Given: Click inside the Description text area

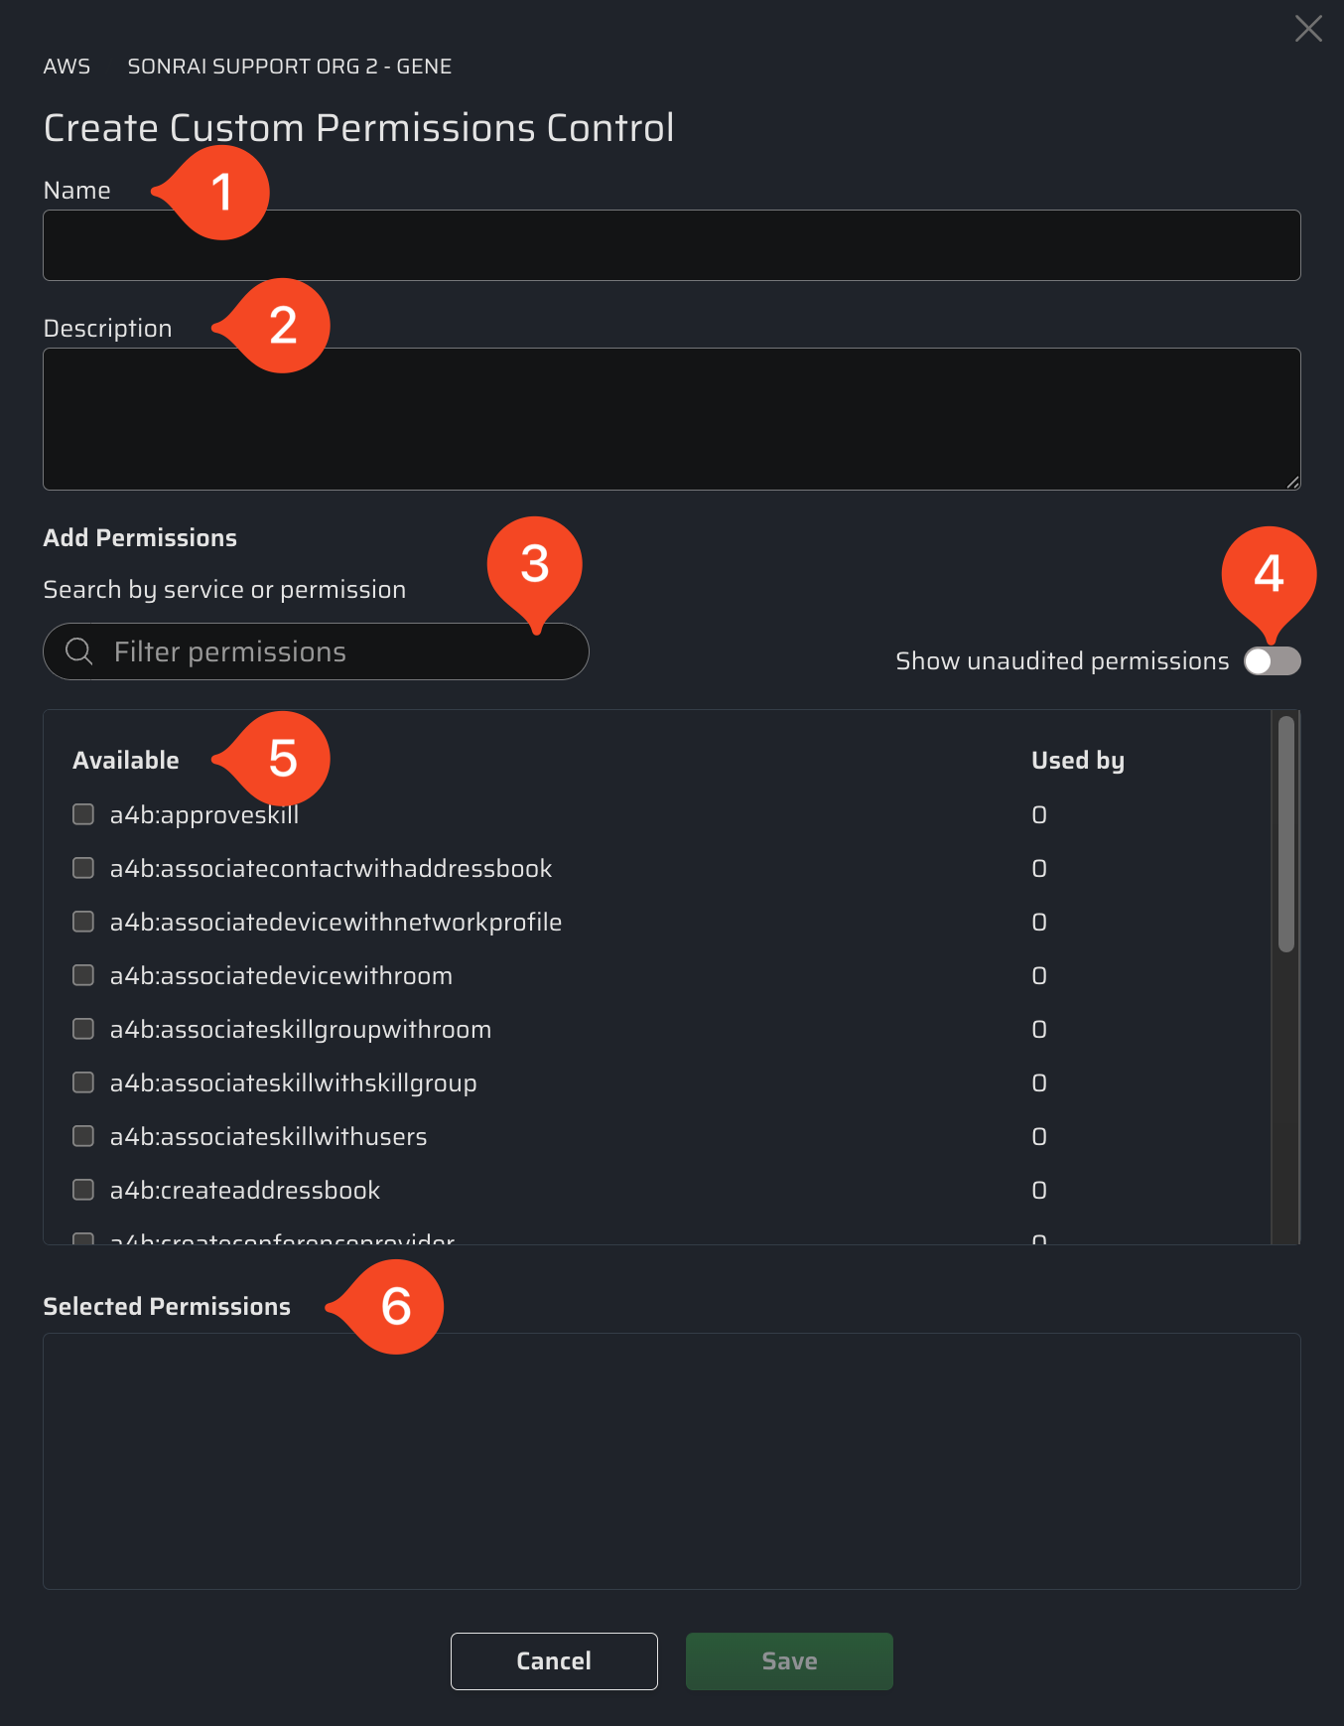Looking at the screenshot, I should 671,419.
